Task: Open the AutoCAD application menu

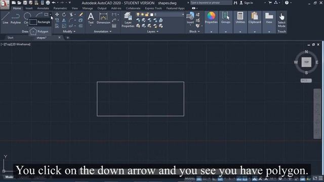Action: [x=5, y=5]
